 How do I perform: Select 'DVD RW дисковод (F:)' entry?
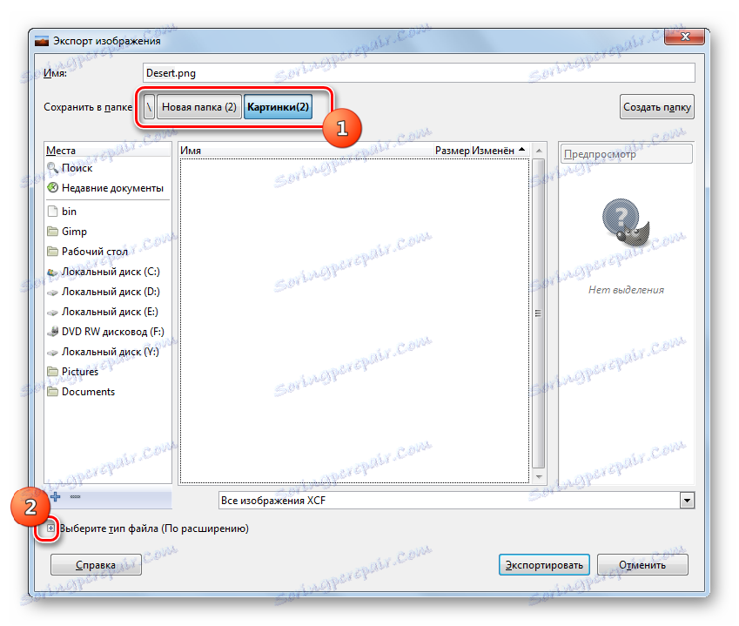tap(112, 332)
